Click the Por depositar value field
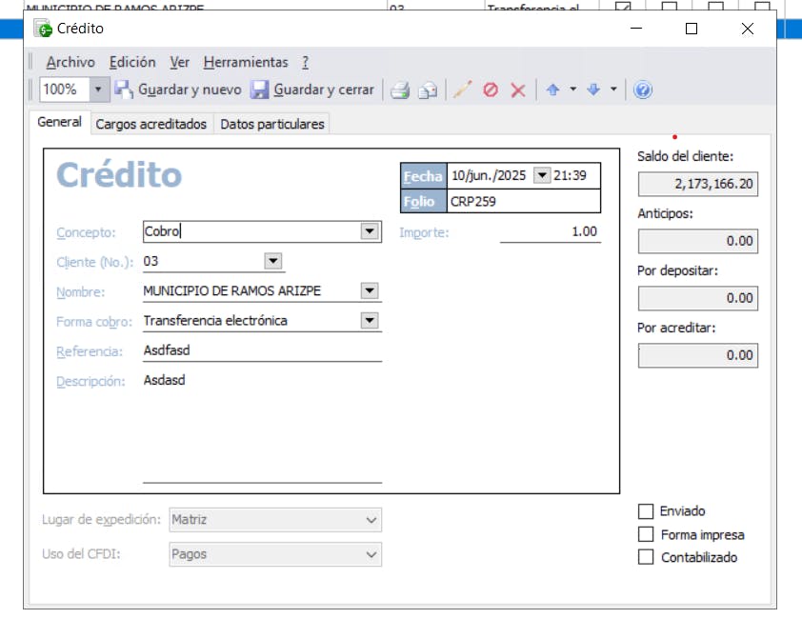The image size is (802, 619). pos(697,298)
